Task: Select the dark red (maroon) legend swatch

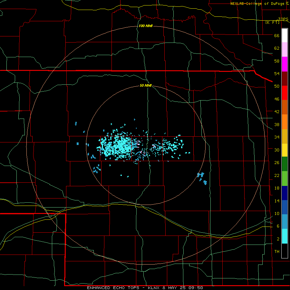Action: point(285,78)
